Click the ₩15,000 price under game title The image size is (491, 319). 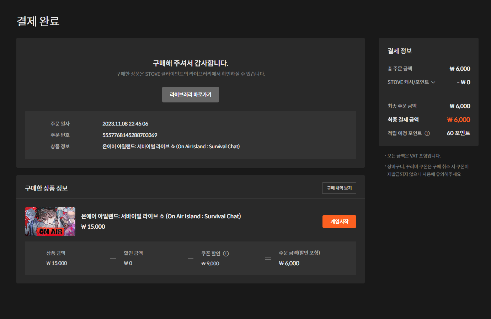pos(93,227)
